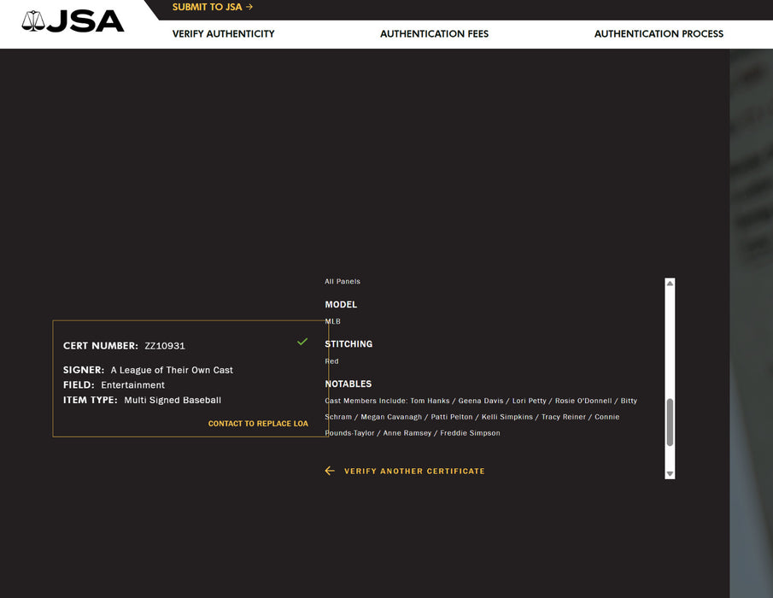Click the STITCHING heading
The width and height of the screenshot is (773, 598).
click(x=348, y=343)
